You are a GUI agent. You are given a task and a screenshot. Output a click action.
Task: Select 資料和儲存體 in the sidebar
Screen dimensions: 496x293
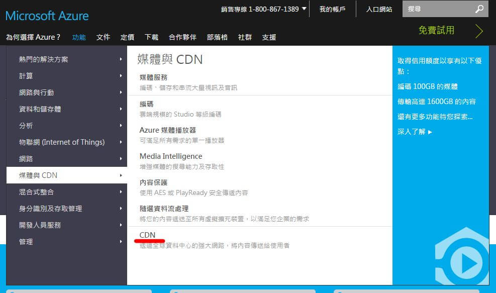click(x=40, y=109)
